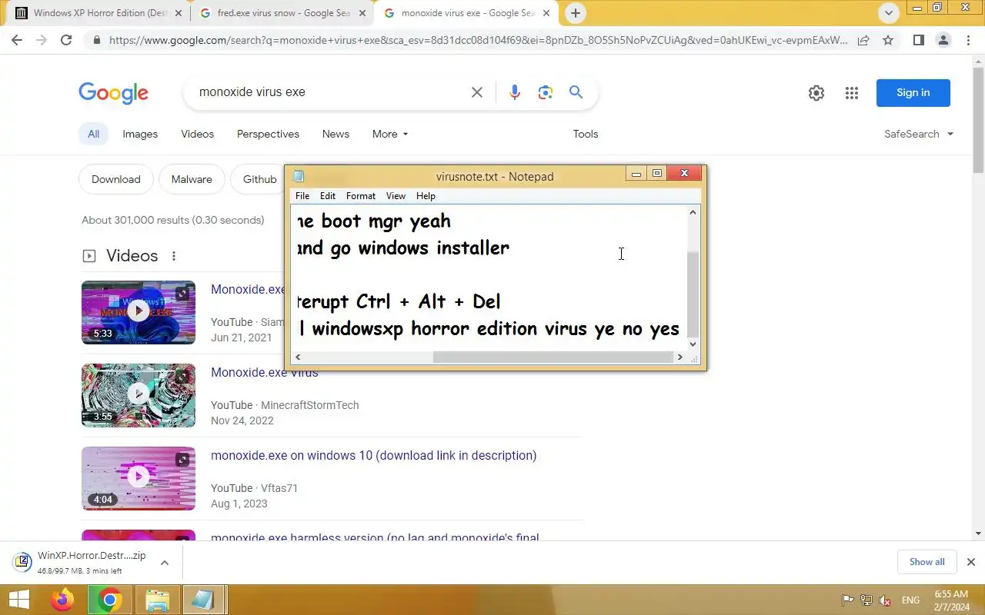
Task: Open Google Lens image search
Action: coord(546,92)
